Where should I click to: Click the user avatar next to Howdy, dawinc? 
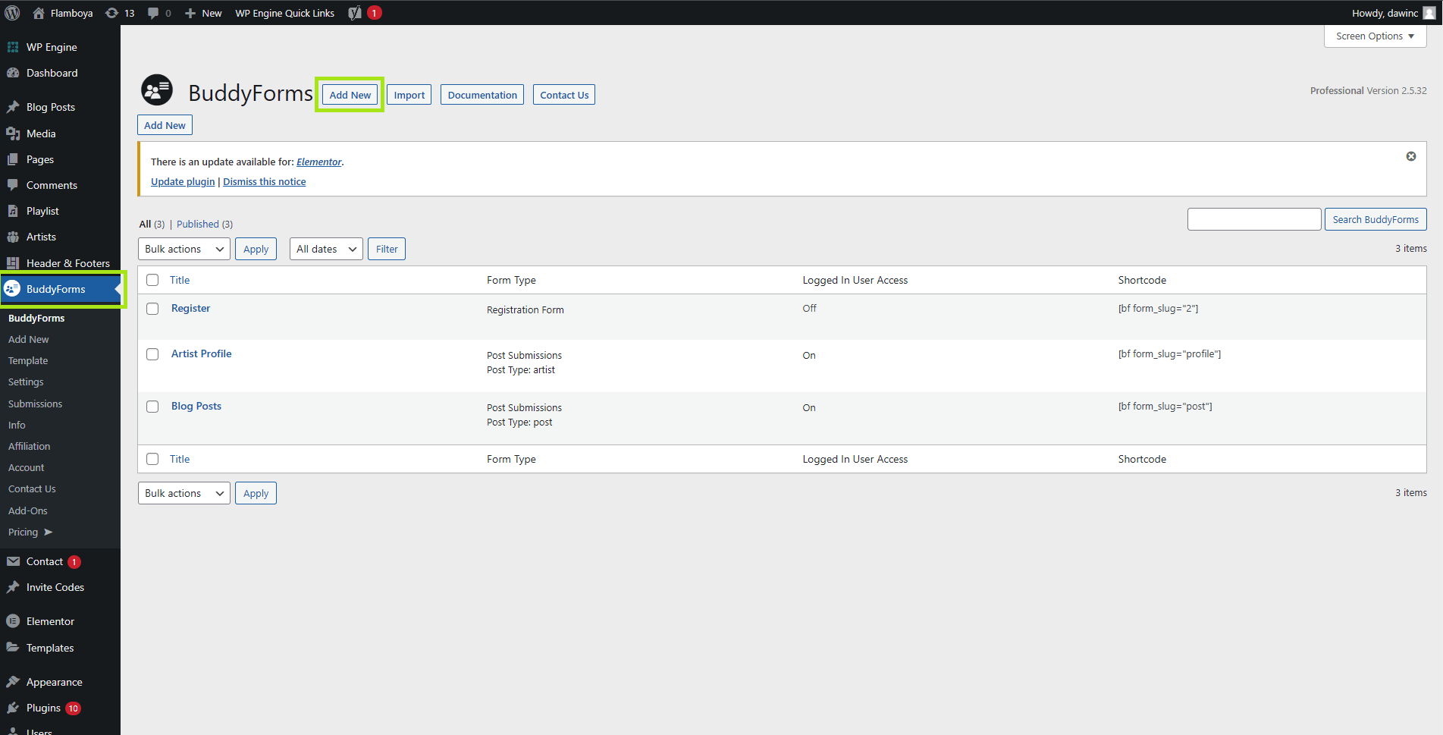point(1429,13)
